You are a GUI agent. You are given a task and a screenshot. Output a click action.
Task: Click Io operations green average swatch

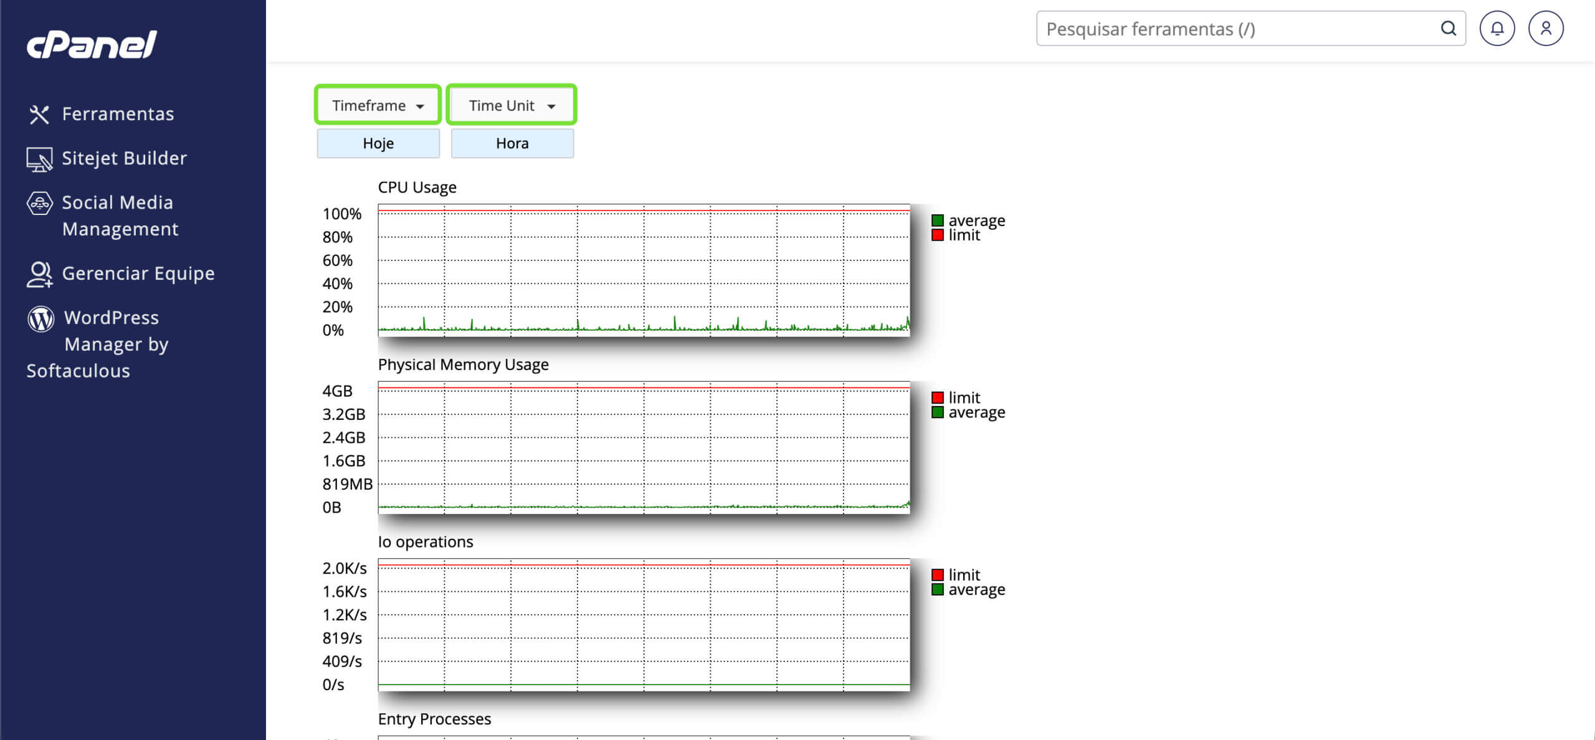pyautogui.click(x=937, y=589)
